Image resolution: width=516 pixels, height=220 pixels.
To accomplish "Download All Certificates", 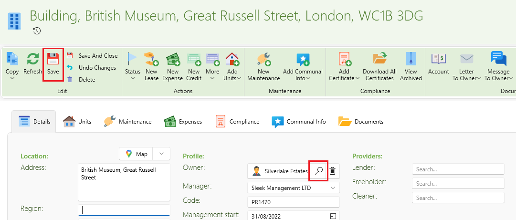I will pyautogui.click(x=379, y=66).
